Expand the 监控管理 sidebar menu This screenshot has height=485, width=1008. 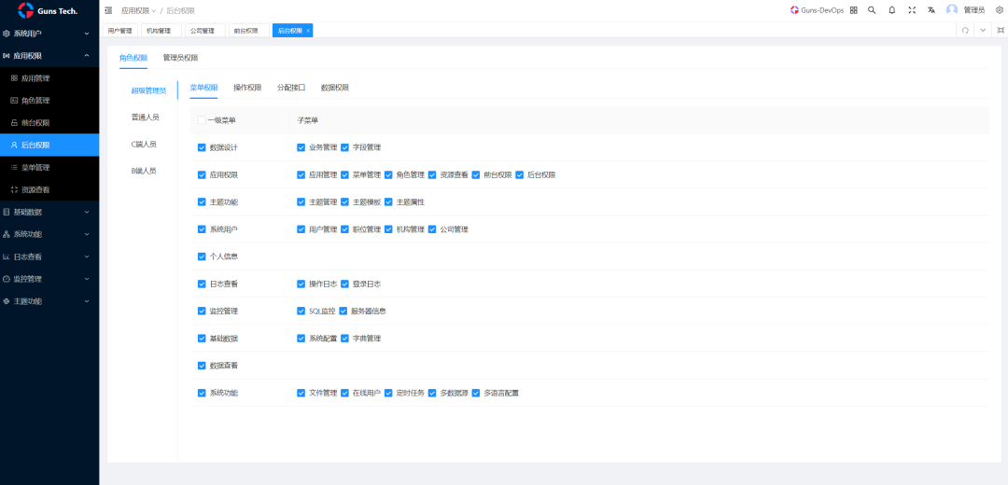[49, 279]
